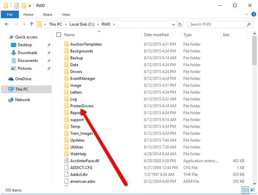Select the Backgrounds folder icon
Image resolution: width=258 pixels, height=195 pixels.
click(x=66, y=51)
